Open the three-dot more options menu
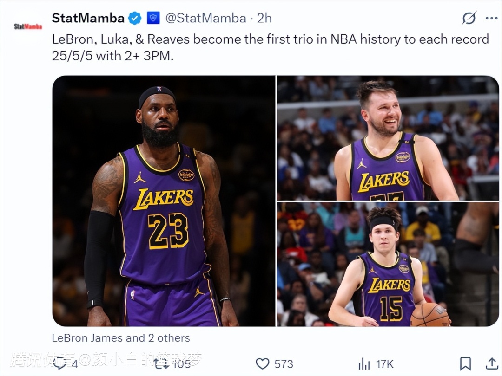Viewport: 502px width, 376px height. coord(491,18)
